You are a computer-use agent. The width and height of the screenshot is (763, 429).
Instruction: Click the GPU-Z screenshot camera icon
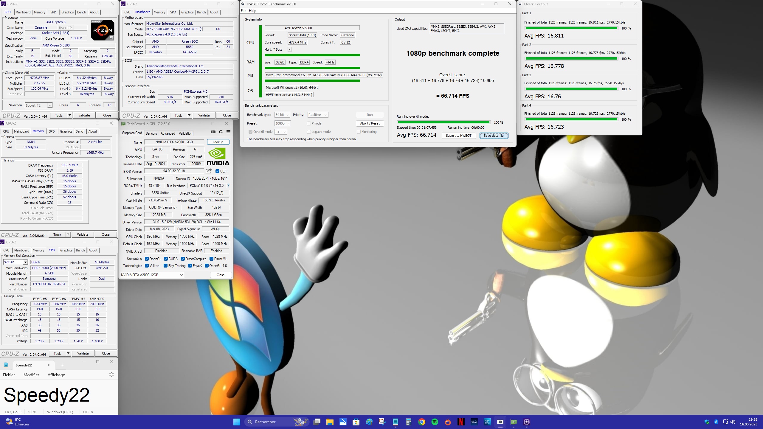pyautogui.click(x=213, y=132)
